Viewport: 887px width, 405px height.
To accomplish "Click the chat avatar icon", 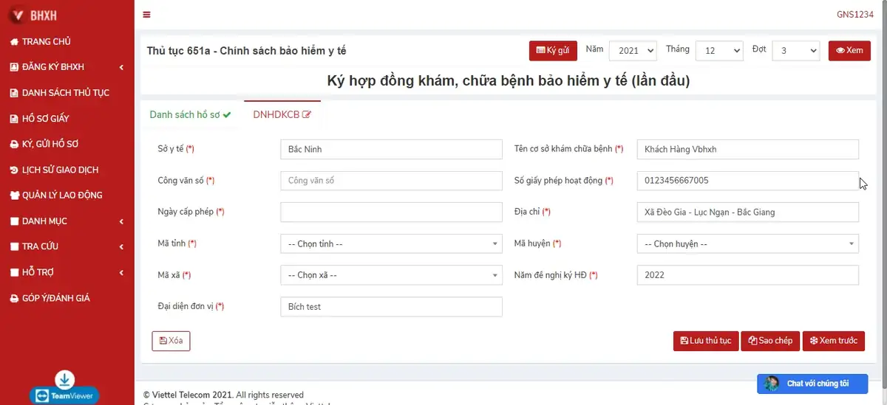I will coord(772,384).
